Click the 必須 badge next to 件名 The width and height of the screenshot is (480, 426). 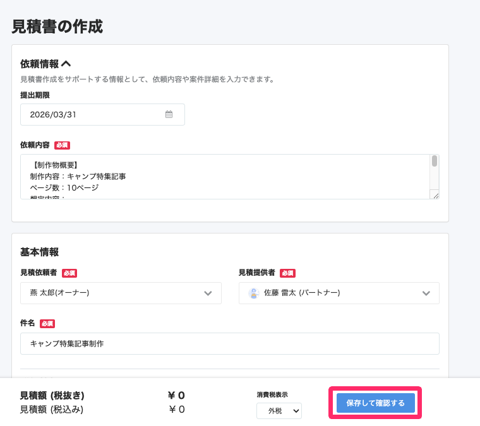click(47, 324)
